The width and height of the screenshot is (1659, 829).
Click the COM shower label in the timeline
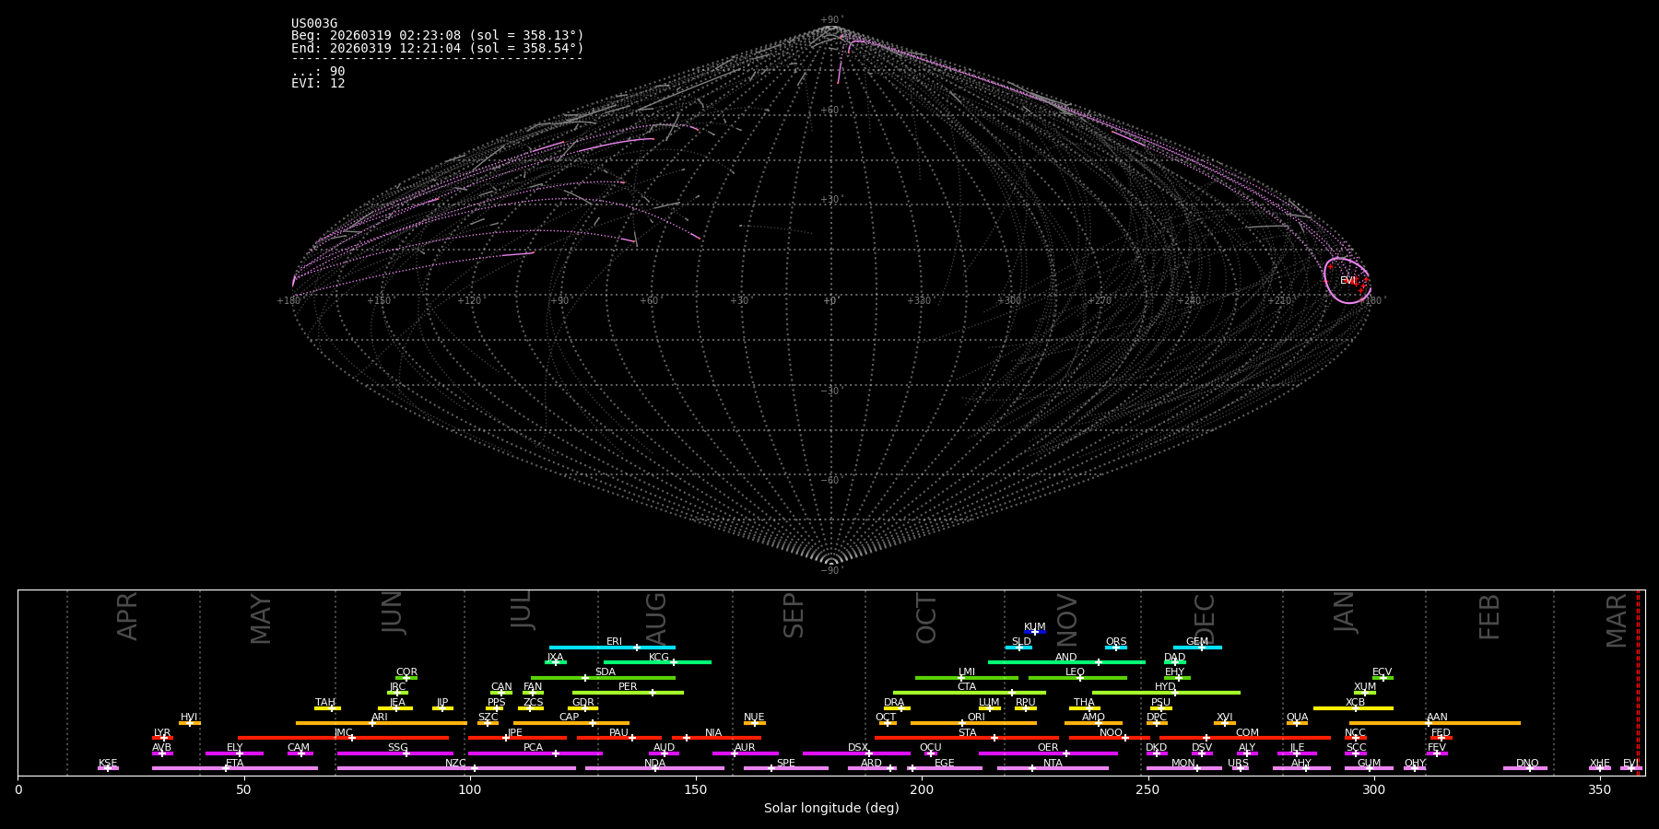pos(1247,733)
